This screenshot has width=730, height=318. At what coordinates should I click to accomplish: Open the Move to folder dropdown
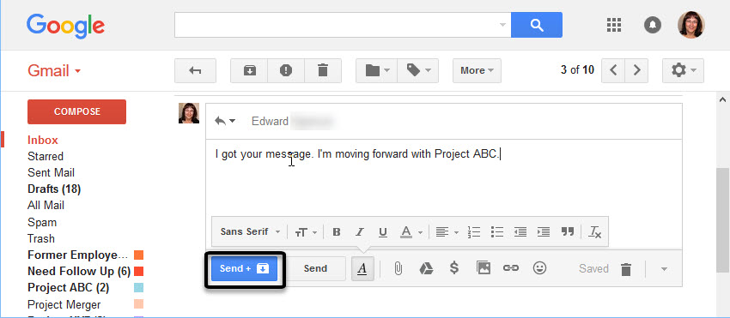click(376, 70)
